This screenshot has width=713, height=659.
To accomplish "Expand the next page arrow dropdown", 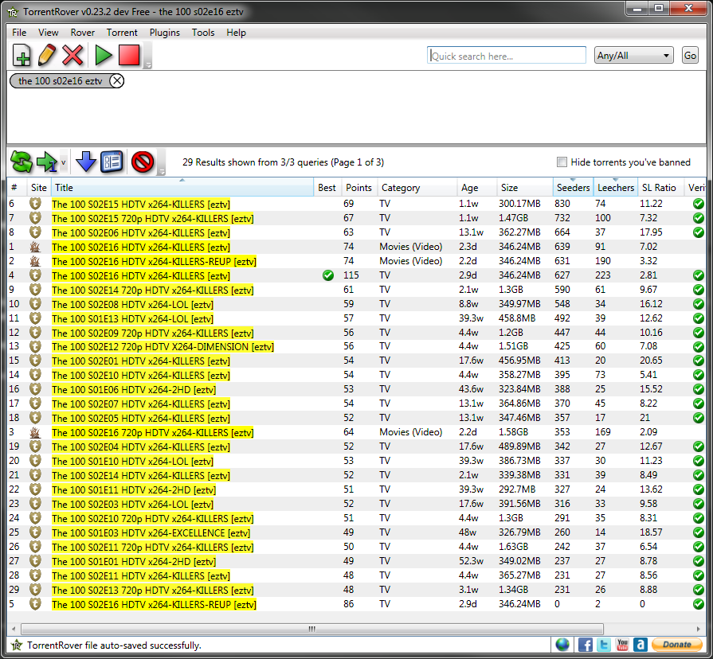I will (64, 162).
